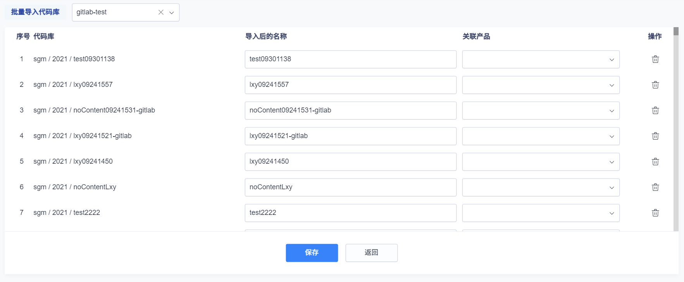Select the 批量导入代码库 tab
The height and width of the screenshot is (282, 684).
(35, 12)
